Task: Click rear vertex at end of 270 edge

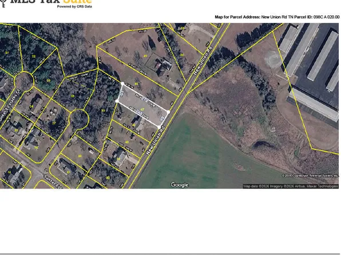Action: [122, 83]
